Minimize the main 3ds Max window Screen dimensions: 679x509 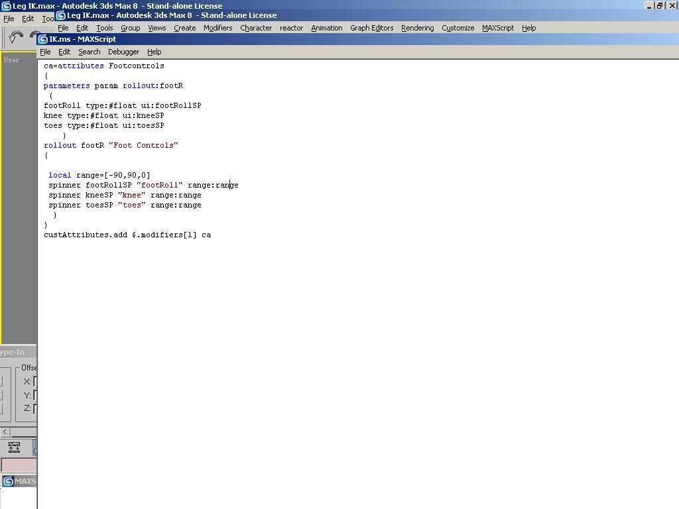point(649,5)
